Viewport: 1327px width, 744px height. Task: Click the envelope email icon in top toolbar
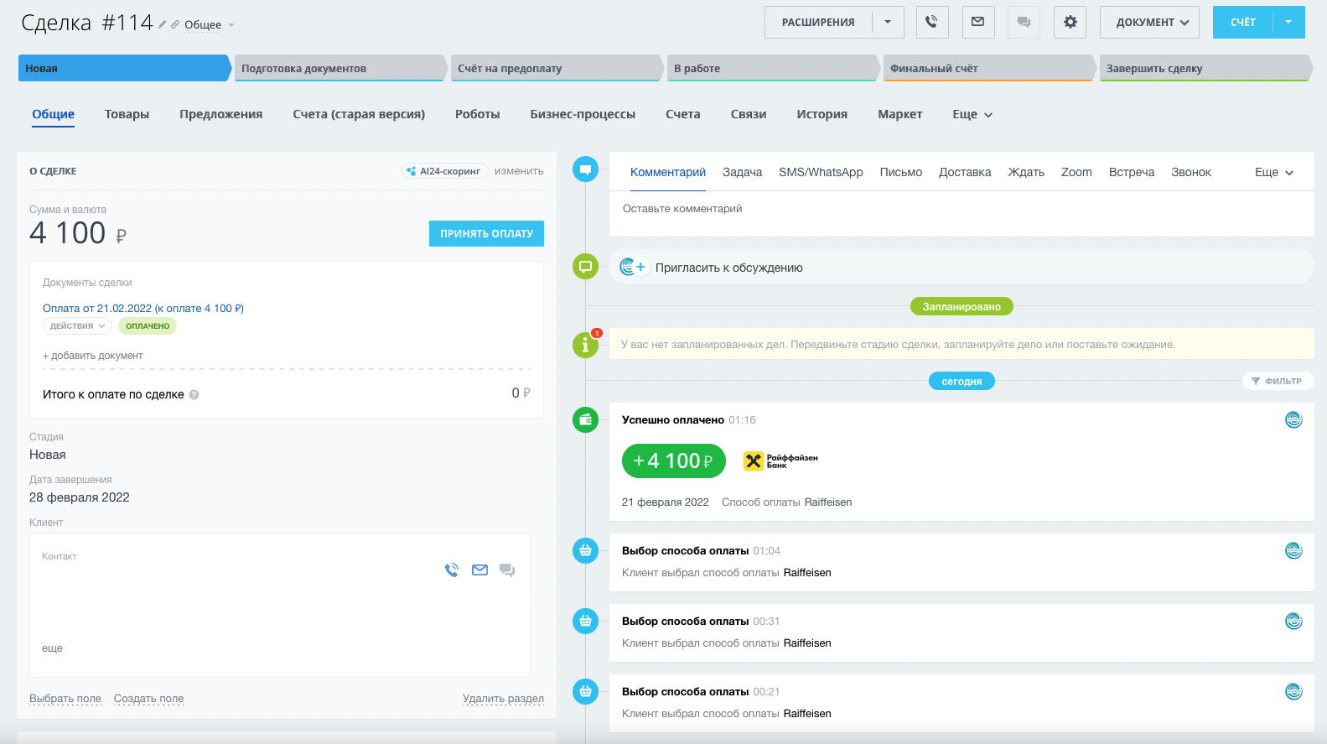pos(977,23)
